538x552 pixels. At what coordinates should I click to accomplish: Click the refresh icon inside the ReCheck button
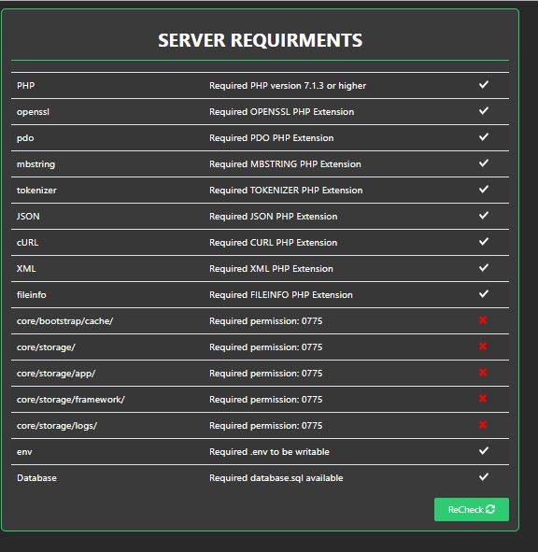click(x=490, y=509)
